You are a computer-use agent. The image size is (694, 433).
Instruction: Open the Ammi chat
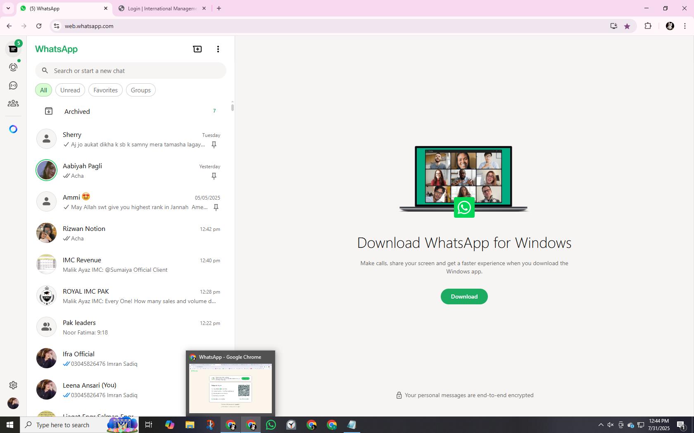coord(131,202)
